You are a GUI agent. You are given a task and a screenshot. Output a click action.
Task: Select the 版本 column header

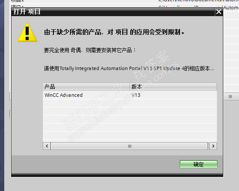(x=173, y=87)
